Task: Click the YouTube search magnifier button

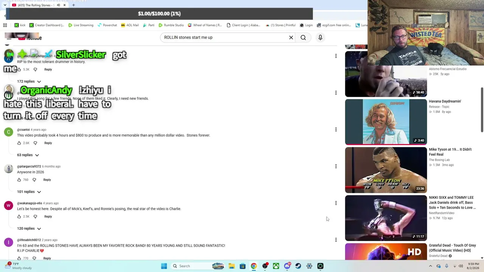Action: [303, 37]
